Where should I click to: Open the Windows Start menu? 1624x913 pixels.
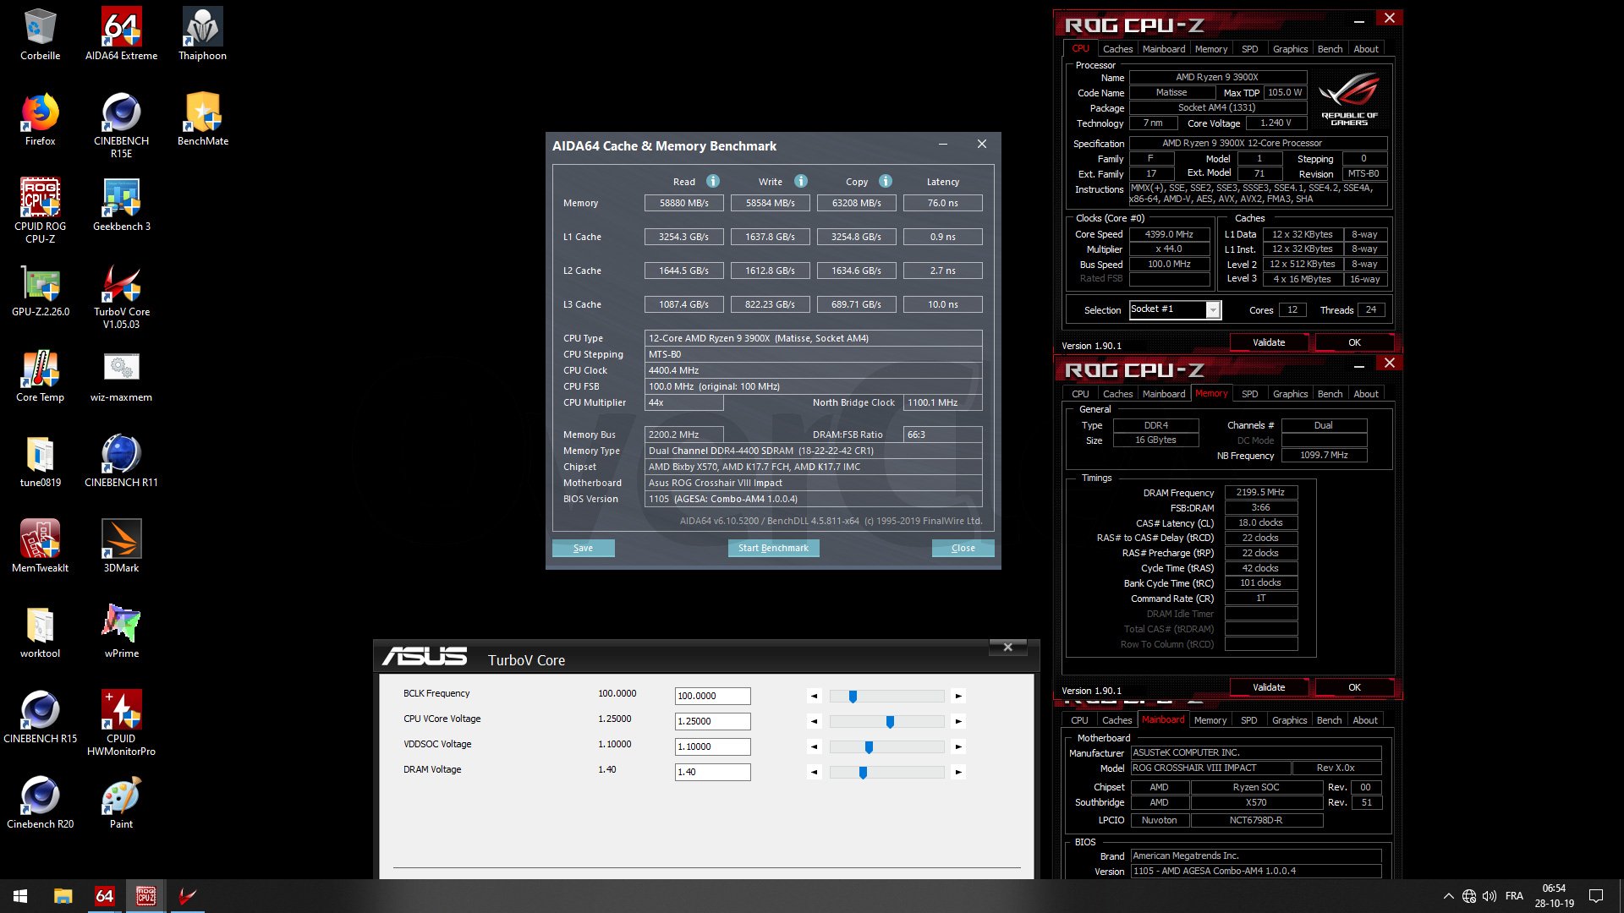pos(20,896)
